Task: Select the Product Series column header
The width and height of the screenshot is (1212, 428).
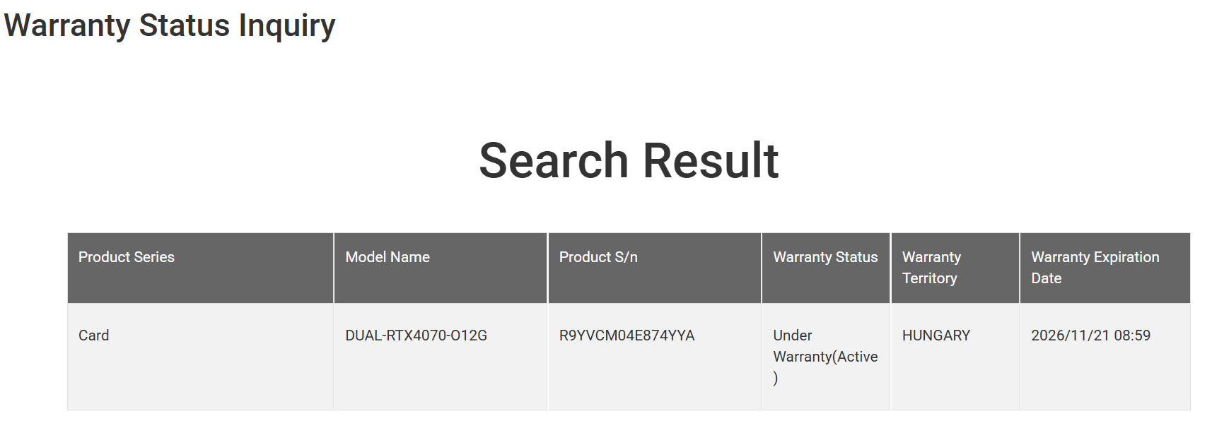Action: pyautogui.click(x=126, y=257)
